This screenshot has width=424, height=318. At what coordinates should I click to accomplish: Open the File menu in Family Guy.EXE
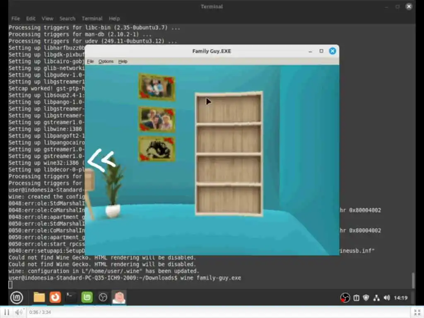[90, 61]
